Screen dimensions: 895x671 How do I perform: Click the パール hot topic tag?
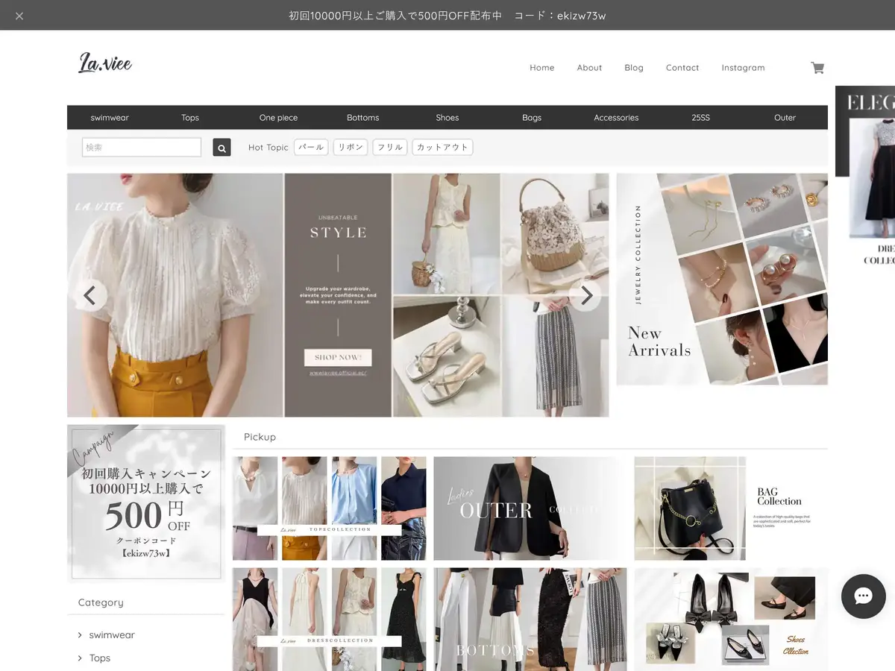[311, 148]
